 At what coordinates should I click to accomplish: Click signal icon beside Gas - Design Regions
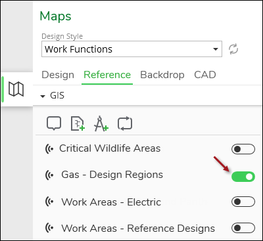pyautogui.click(x=49, y=175)
